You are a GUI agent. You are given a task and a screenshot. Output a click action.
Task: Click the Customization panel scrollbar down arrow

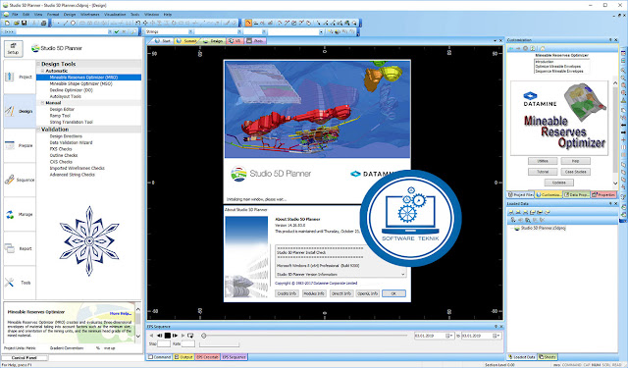(615, 184)
